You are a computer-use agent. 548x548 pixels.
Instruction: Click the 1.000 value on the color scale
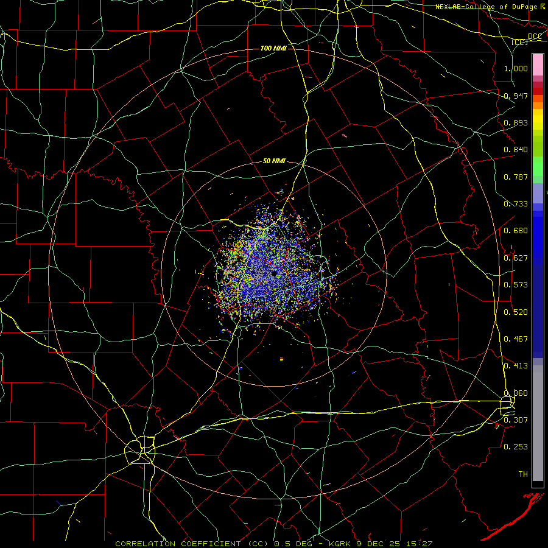point(516,68)
